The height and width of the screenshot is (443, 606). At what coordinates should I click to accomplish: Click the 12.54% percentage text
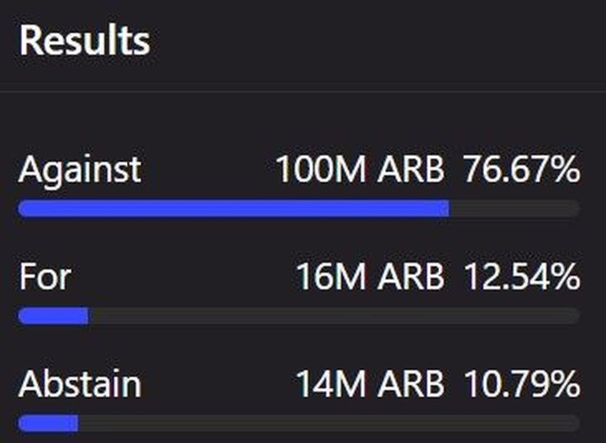[521, 277]
